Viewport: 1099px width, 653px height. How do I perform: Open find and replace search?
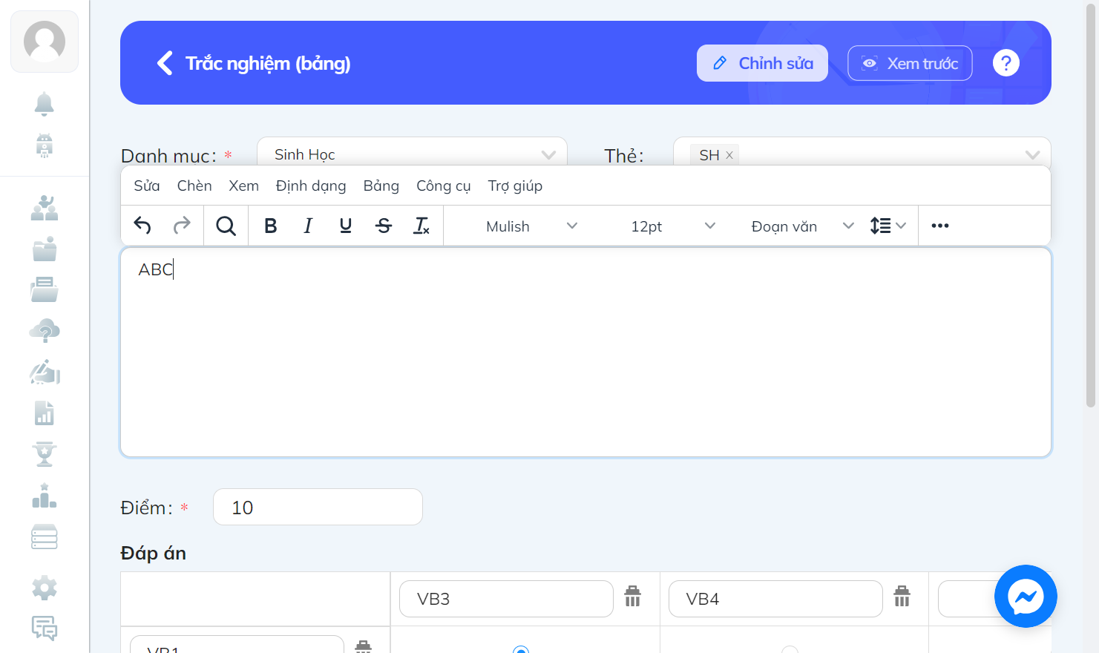click(x=226, y=226)
